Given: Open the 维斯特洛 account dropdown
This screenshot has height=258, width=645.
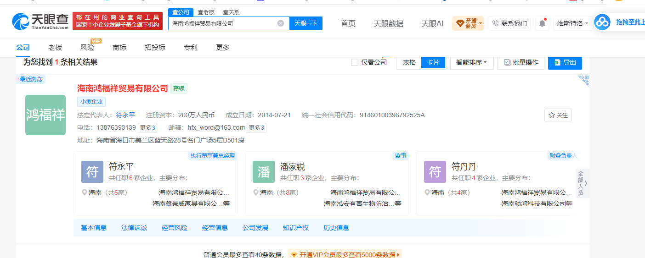Looking at the screenshot, I should (573, 23).
